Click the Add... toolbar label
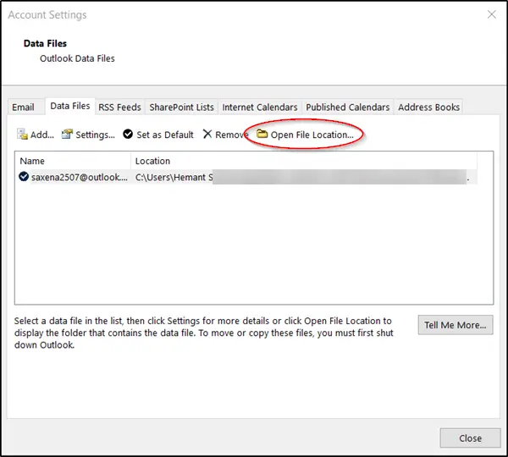 click(x=42, y=135)
